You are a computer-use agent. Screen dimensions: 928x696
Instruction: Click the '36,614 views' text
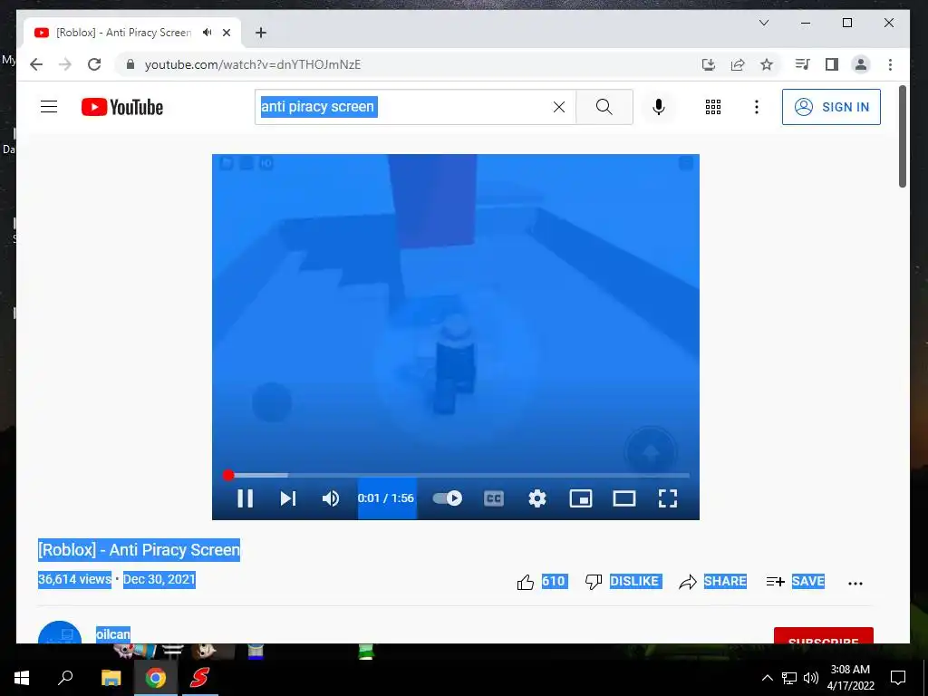[74, 579]
